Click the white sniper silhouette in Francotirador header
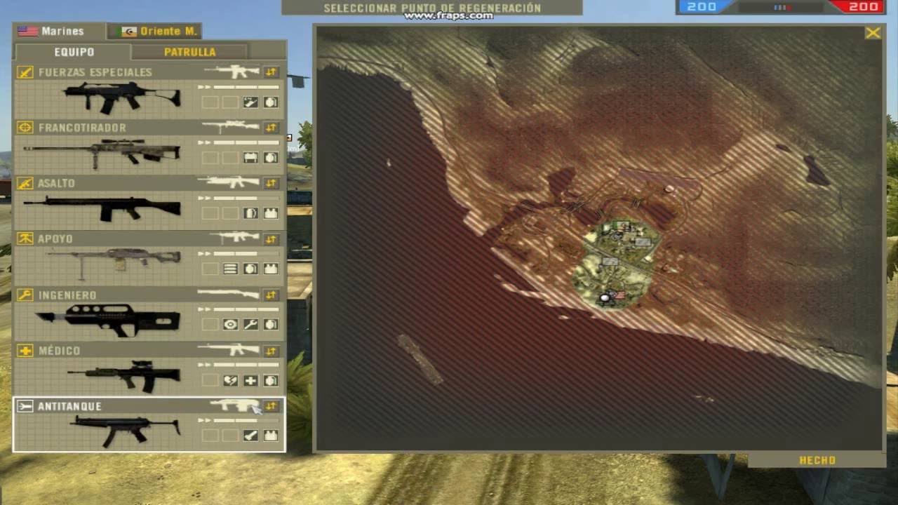The image size is (898, 505). point(230,127)
